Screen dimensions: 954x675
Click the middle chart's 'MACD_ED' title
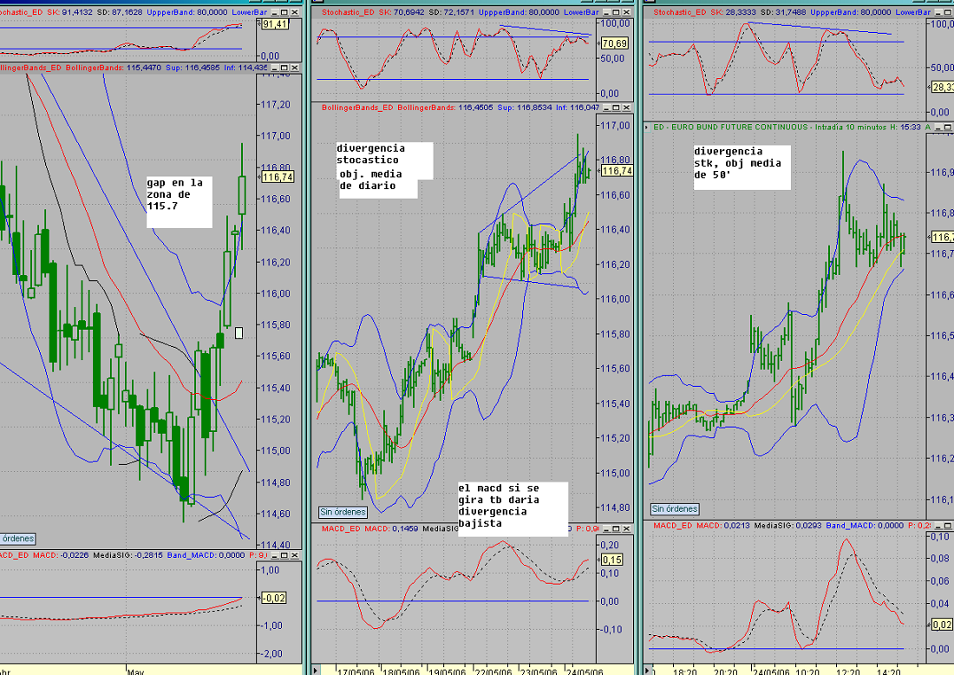[342, 528]
